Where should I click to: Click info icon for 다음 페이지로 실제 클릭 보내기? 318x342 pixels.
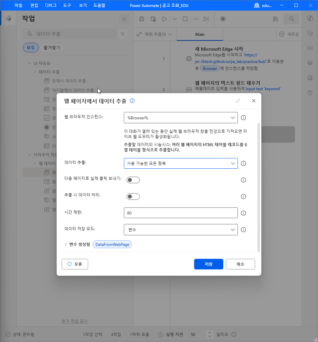click(x=243, y=180)
